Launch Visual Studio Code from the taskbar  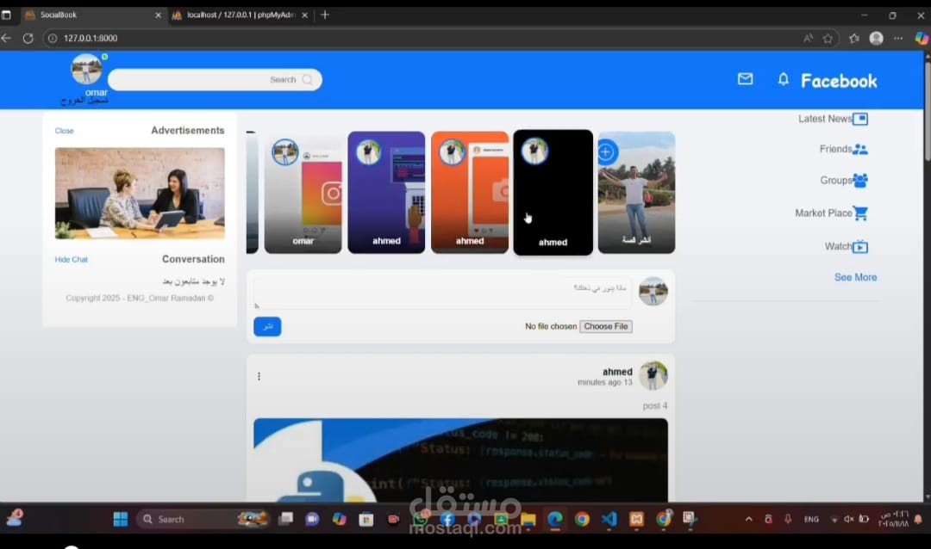(609, 519)
